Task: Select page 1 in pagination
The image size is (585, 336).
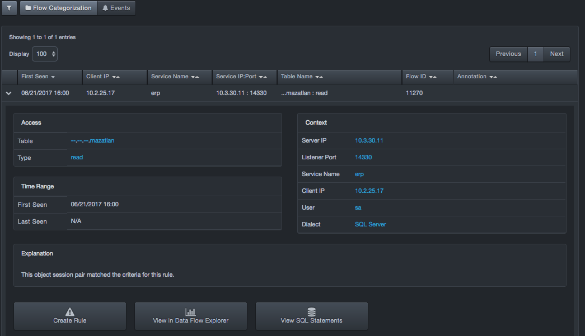Action: tap(536, 54)
